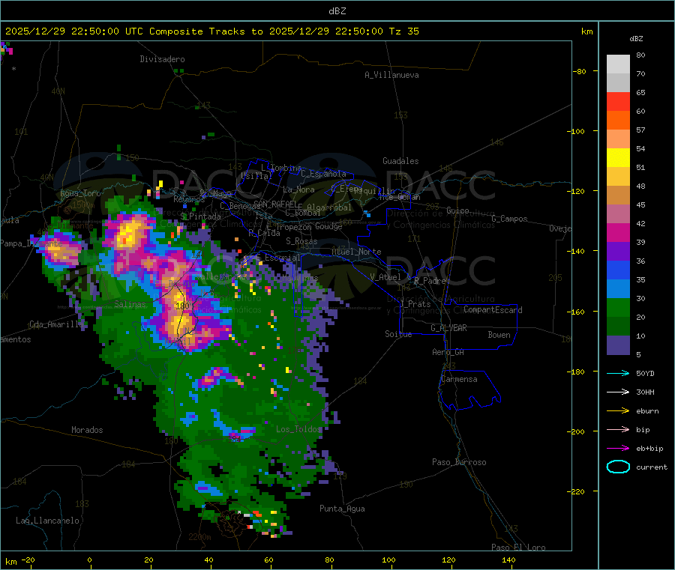Click the 'Agua_Toro' place label
675x570 pixels.
(x=80, y=193)
